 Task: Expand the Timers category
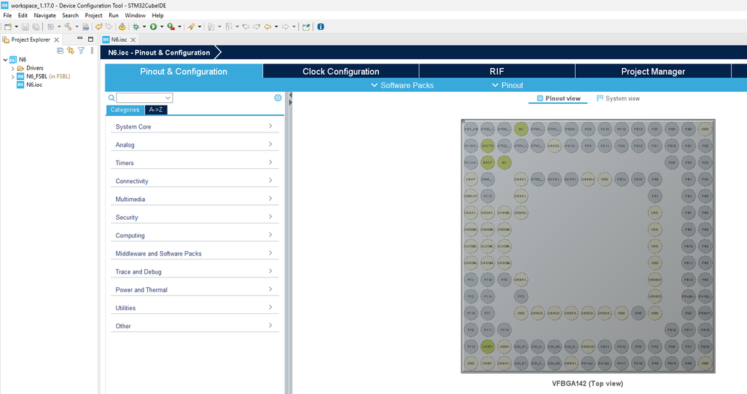click(194, 162)
